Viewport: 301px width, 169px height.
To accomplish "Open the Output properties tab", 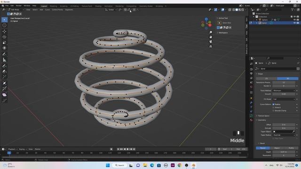I will [251, 74].
